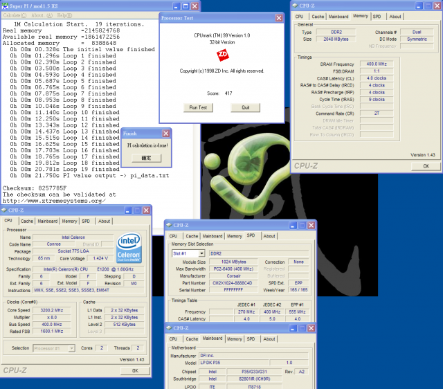Screen dimensions: 443x389
Task: Minimize the CPU-Z Memory window
Action: pos(419,6)
